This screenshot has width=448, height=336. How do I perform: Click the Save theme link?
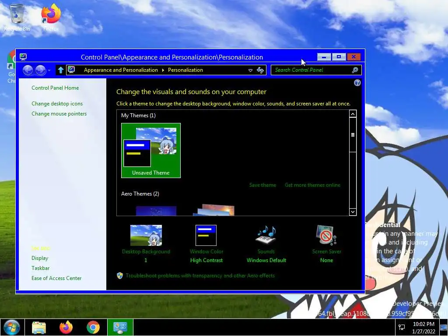tap(262, 185)
